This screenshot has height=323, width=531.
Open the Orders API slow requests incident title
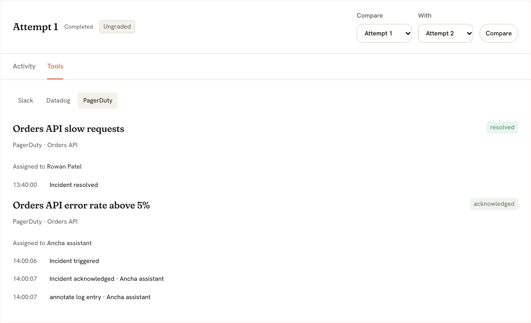coord(68,129)
